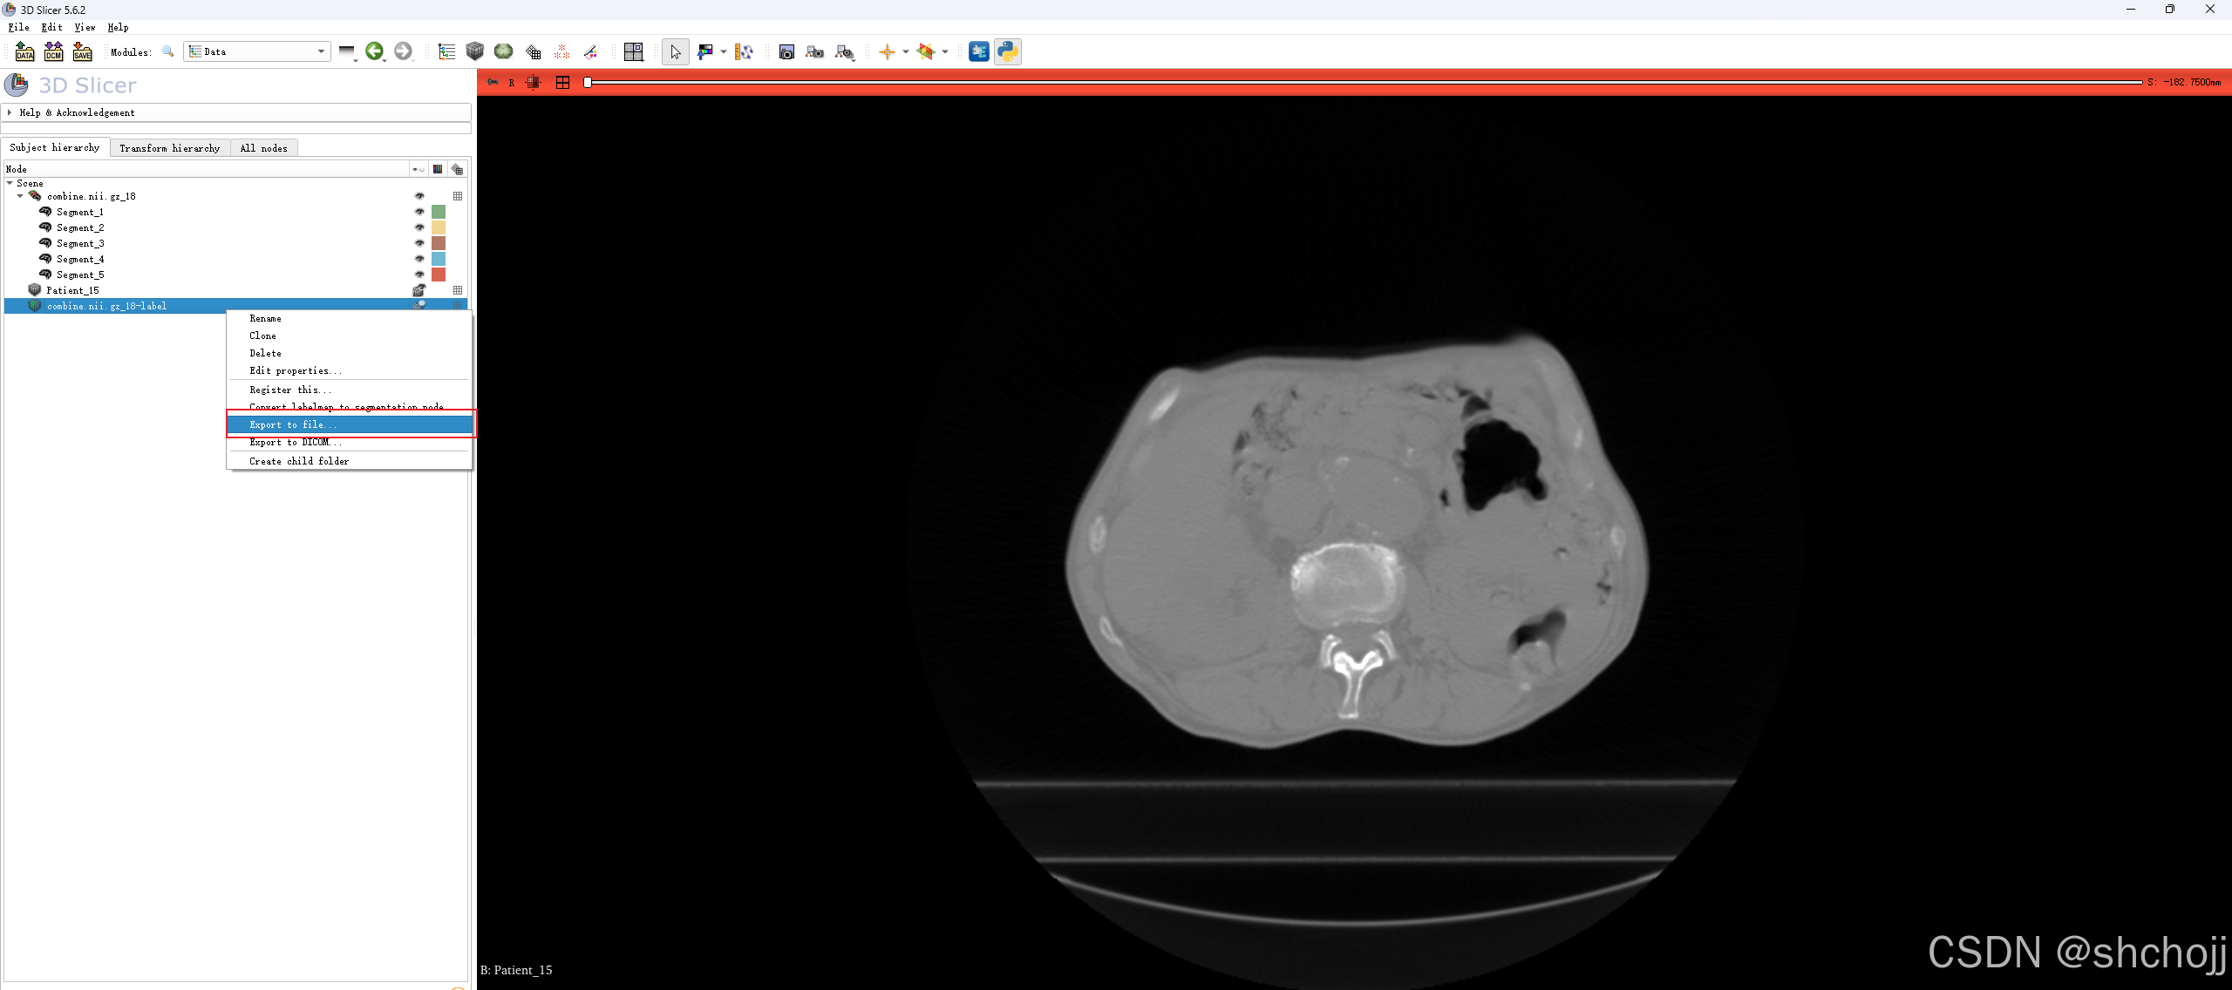Collapse the combine.nii.gz_18 tree node
Screen dimensions: 2232x990
tap(20, 196)
